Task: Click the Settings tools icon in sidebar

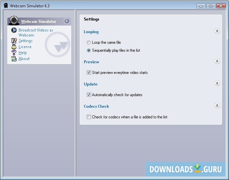Action: pyautogui.click(x=14, y=41)
